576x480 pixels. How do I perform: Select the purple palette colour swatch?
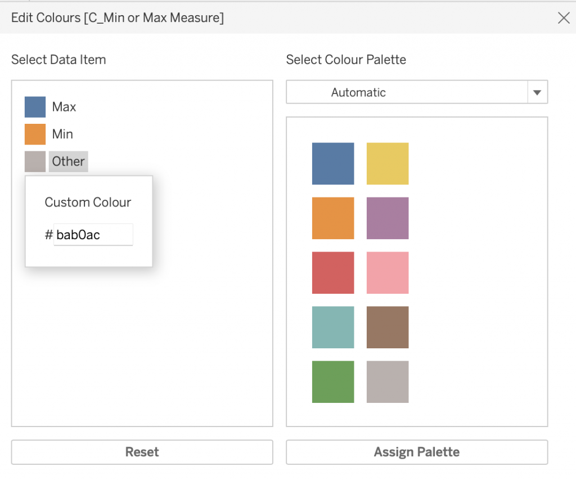tap(388, 218)
